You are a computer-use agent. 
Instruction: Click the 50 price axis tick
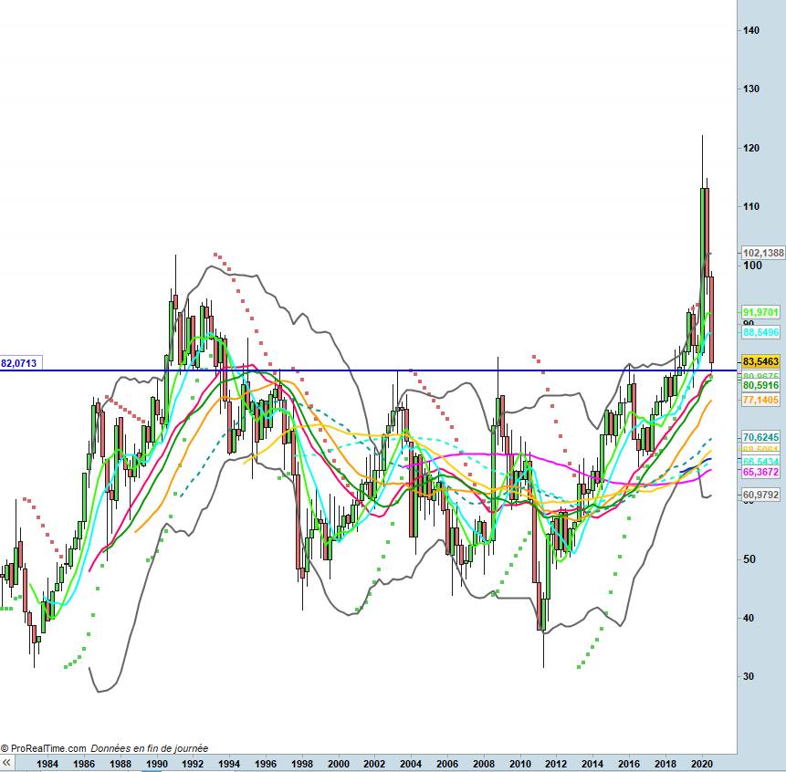pyautogui.click(x=749, y=559)
